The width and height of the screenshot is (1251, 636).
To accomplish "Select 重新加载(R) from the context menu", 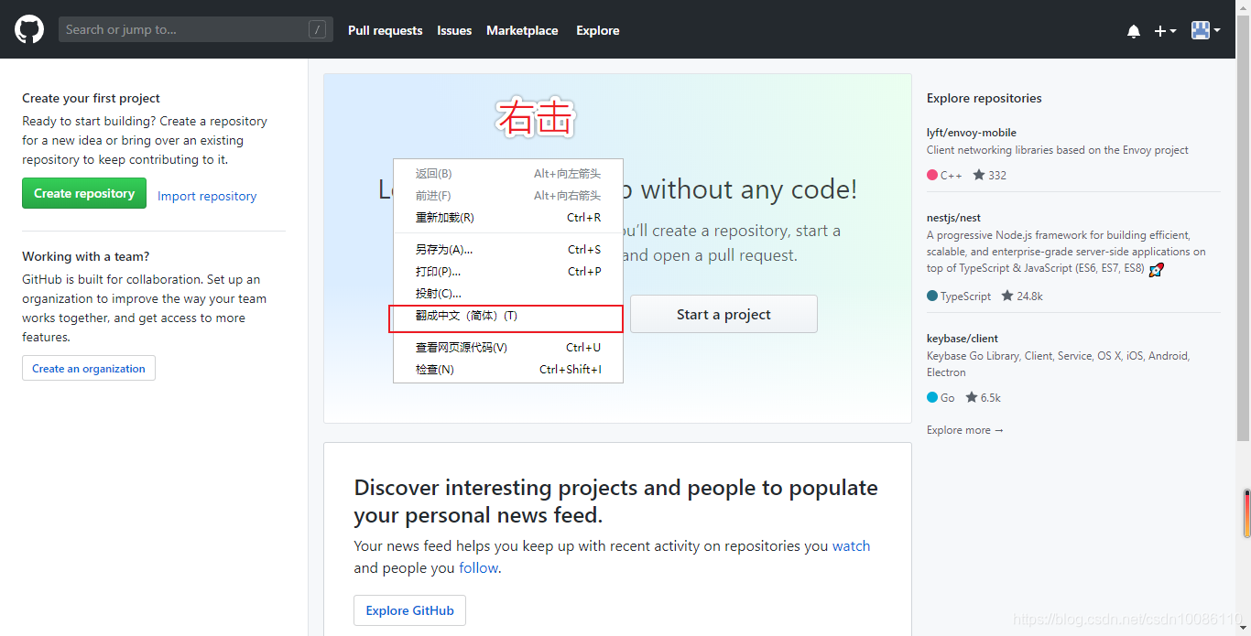I will (508, 218).
